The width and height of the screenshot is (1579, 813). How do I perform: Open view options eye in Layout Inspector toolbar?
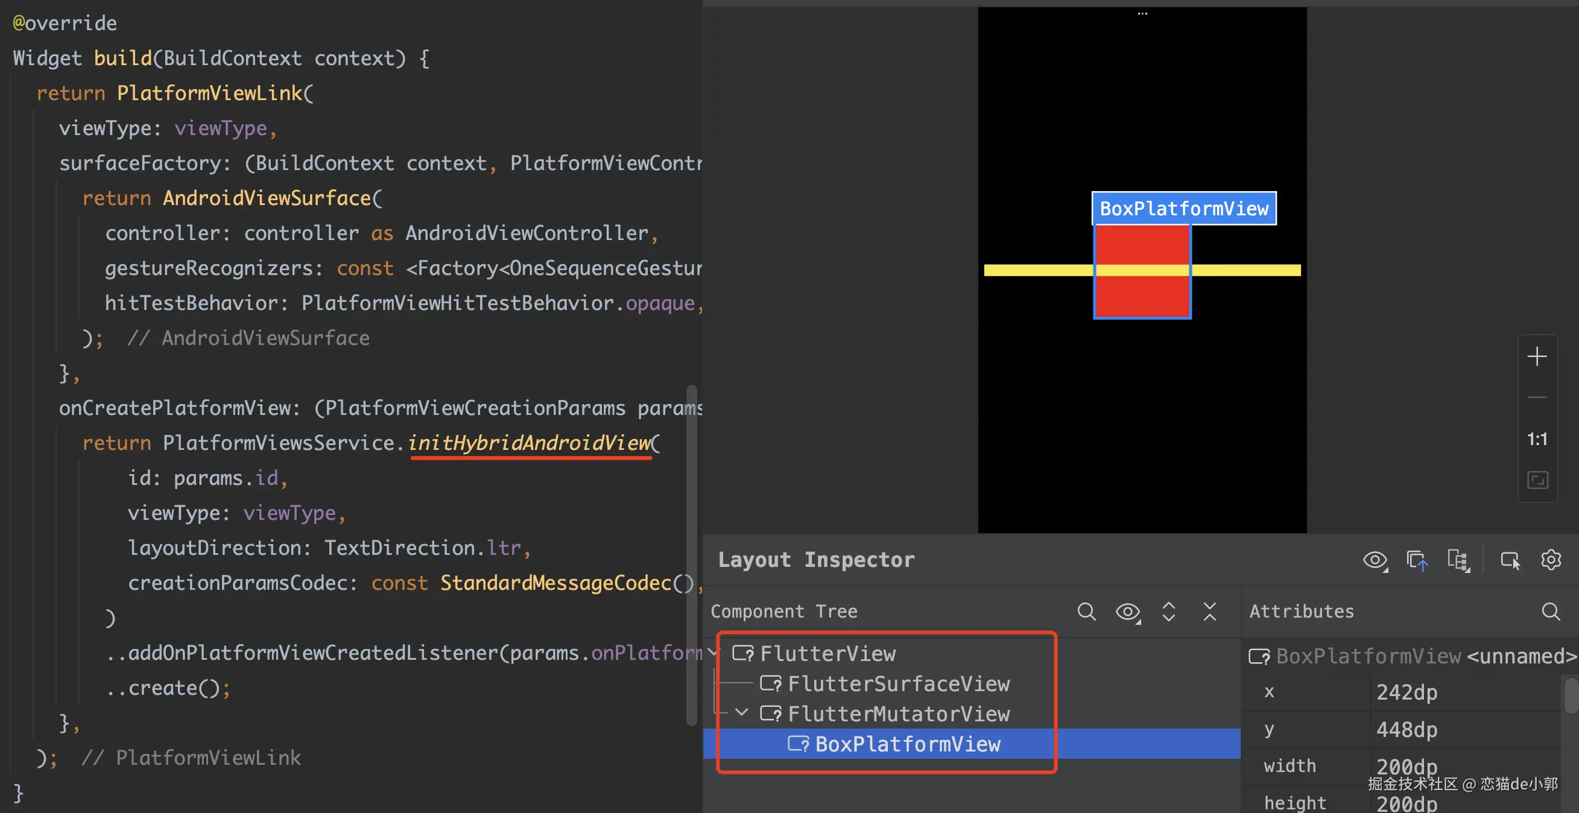point(1375,560)
